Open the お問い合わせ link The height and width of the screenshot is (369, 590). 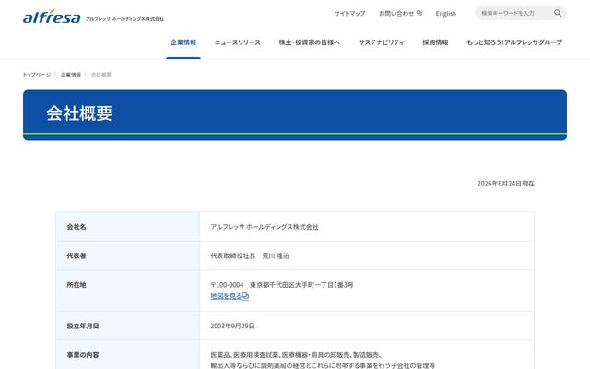click(396, 13)
